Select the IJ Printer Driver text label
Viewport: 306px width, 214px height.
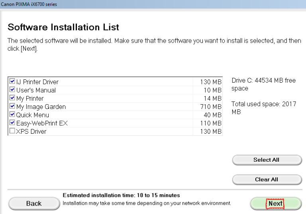[37, 82]
